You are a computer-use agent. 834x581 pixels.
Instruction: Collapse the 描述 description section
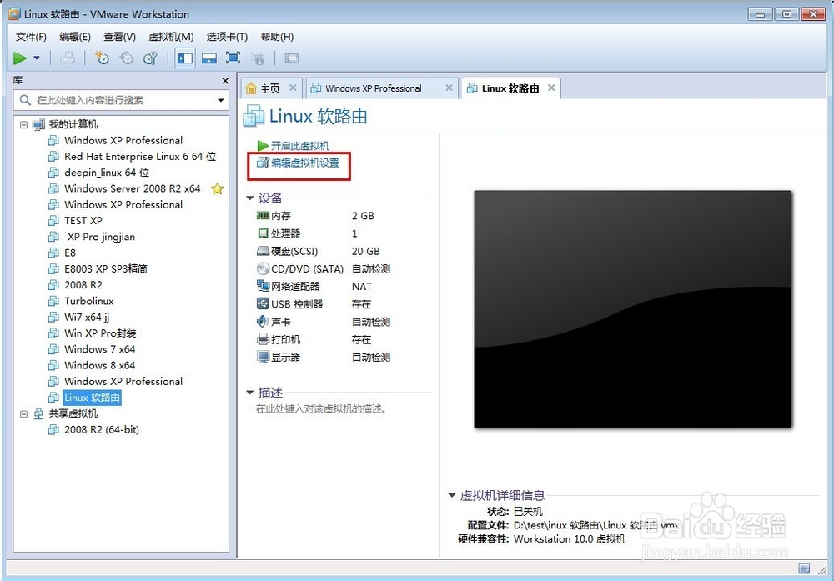click(x=249, y=393)
